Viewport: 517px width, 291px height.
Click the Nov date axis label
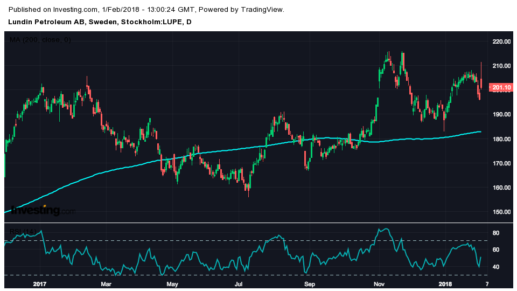(379, 284)
